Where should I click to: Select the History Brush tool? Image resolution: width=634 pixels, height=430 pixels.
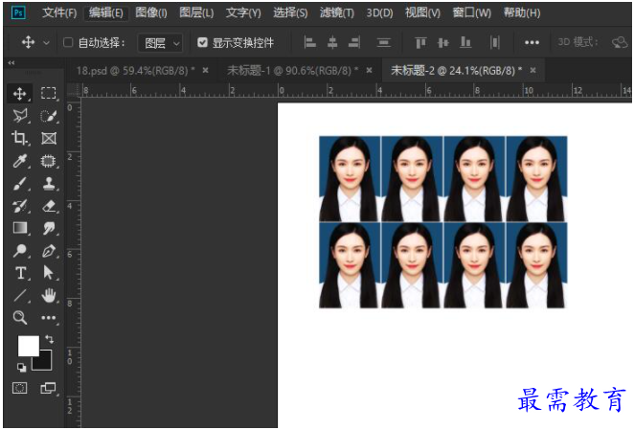point(19,206)
